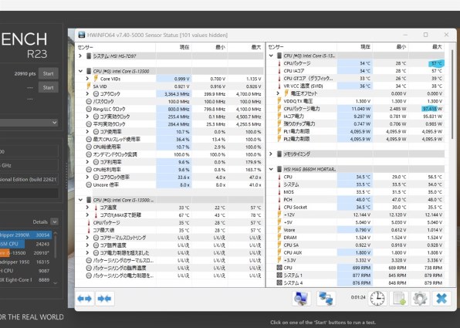This screenshot has height=328, width=460.
Task: Expand the 電圧オフセット row
Action: click(278, 93)
